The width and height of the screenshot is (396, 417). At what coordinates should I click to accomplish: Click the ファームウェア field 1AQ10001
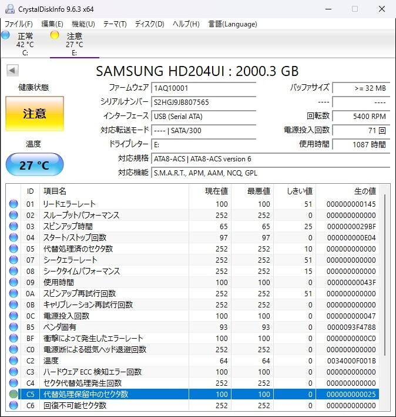[x=203, y=88]
